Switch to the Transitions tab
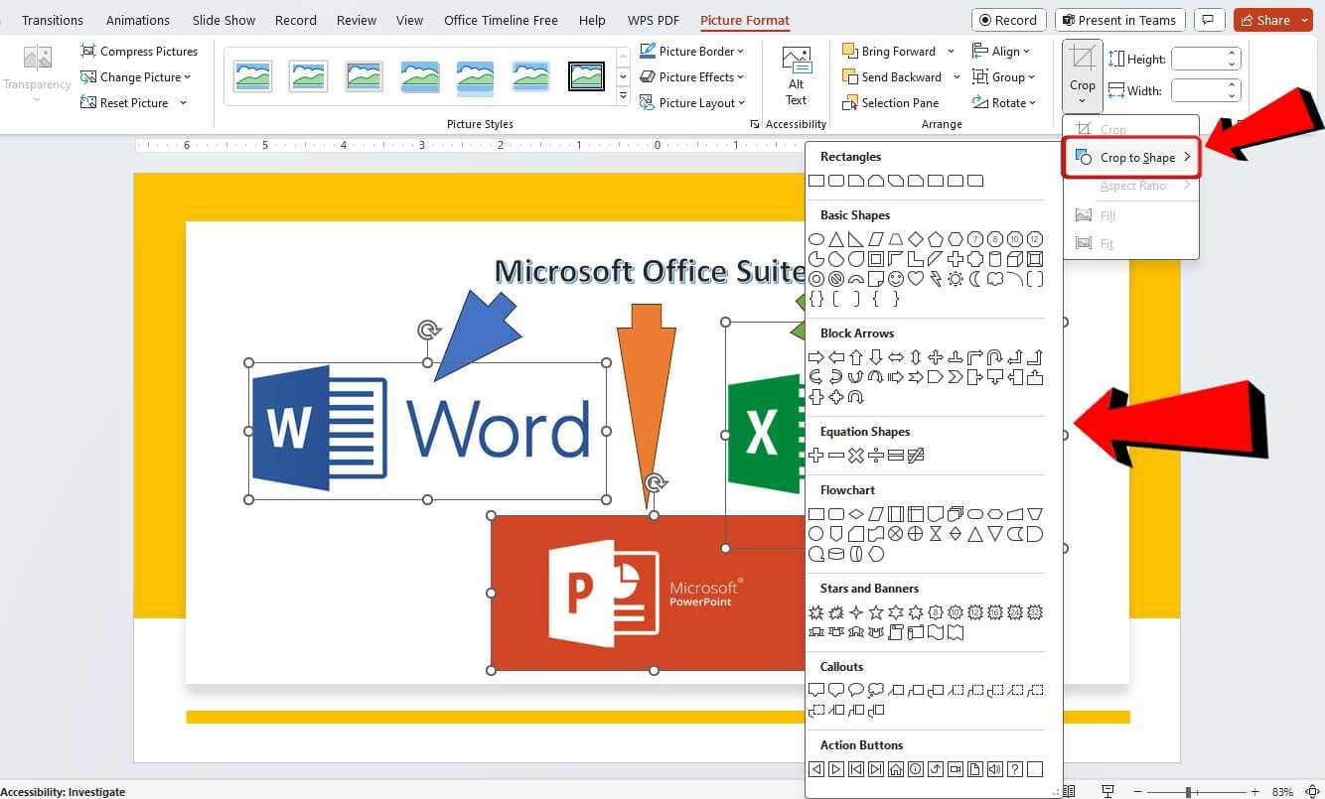 pos(53,20)
